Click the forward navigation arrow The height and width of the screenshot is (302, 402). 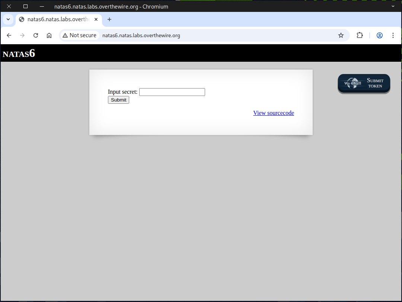[22, 35]
